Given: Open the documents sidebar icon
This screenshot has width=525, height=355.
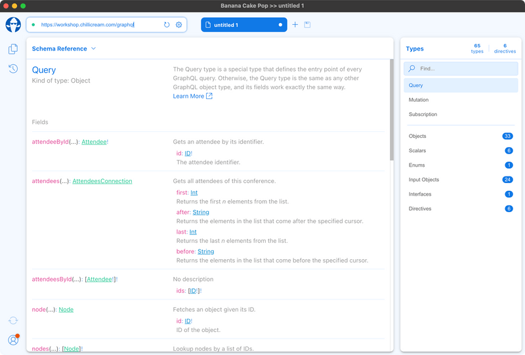Looking at the screenshot, I should click(13, 49).
